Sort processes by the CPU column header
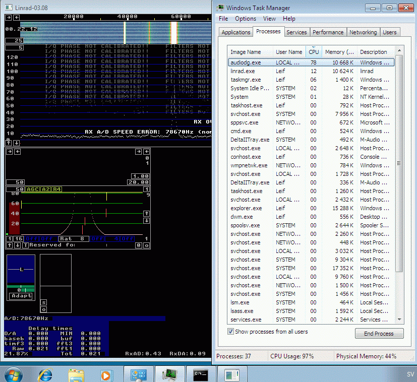Image resolution: width=417 pixels, height=382 pixels. (x=314, y=52)
